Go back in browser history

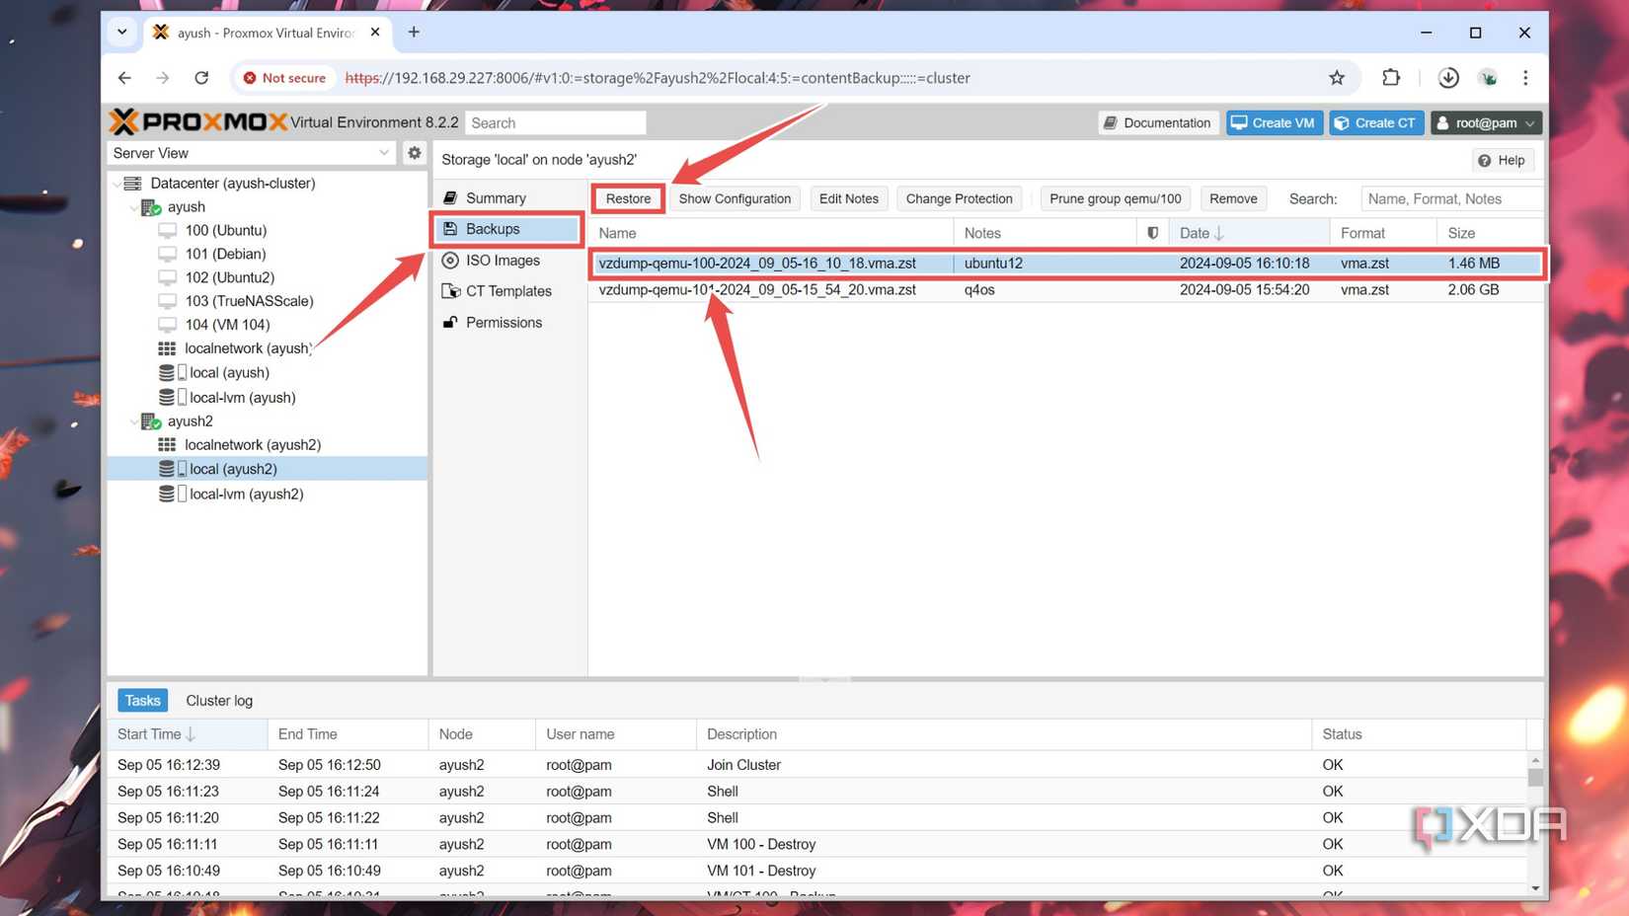(x=124, y=78)
